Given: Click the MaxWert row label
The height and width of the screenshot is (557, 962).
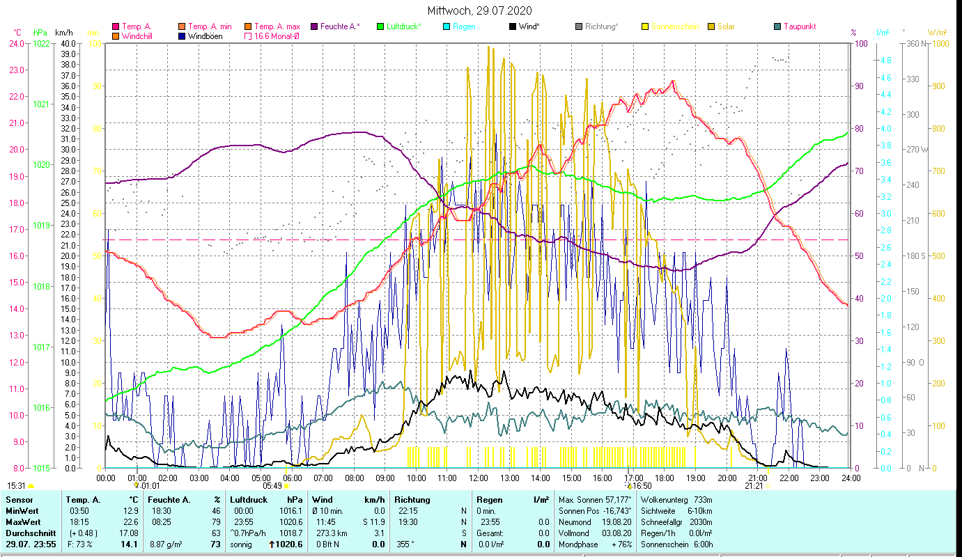Looking at the screenshot, I should pyautogui.click(x=23, y=521).
